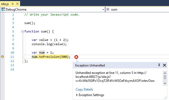169x100 pixels.
Task: Click the exception popup resize grip
Action: (165, 97)
